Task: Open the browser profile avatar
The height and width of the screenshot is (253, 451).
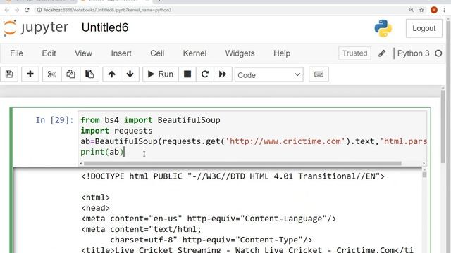Action: coord(434,10)
